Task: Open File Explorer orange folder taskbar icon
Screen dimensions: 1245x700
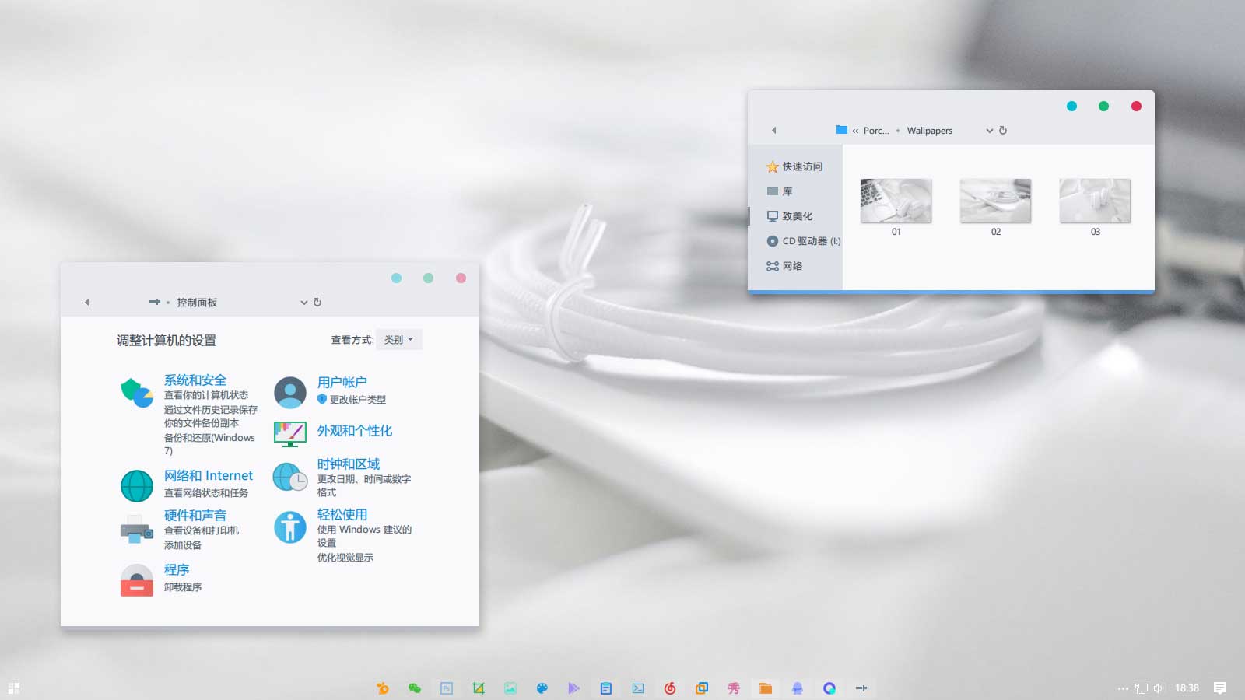Action: click(765, 688)
